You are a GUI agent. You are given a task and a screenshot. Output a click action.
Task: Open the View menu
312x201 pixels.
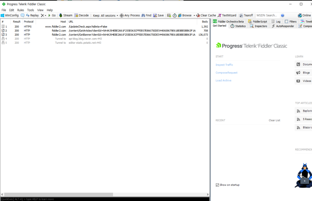click(x=40, y=10)
